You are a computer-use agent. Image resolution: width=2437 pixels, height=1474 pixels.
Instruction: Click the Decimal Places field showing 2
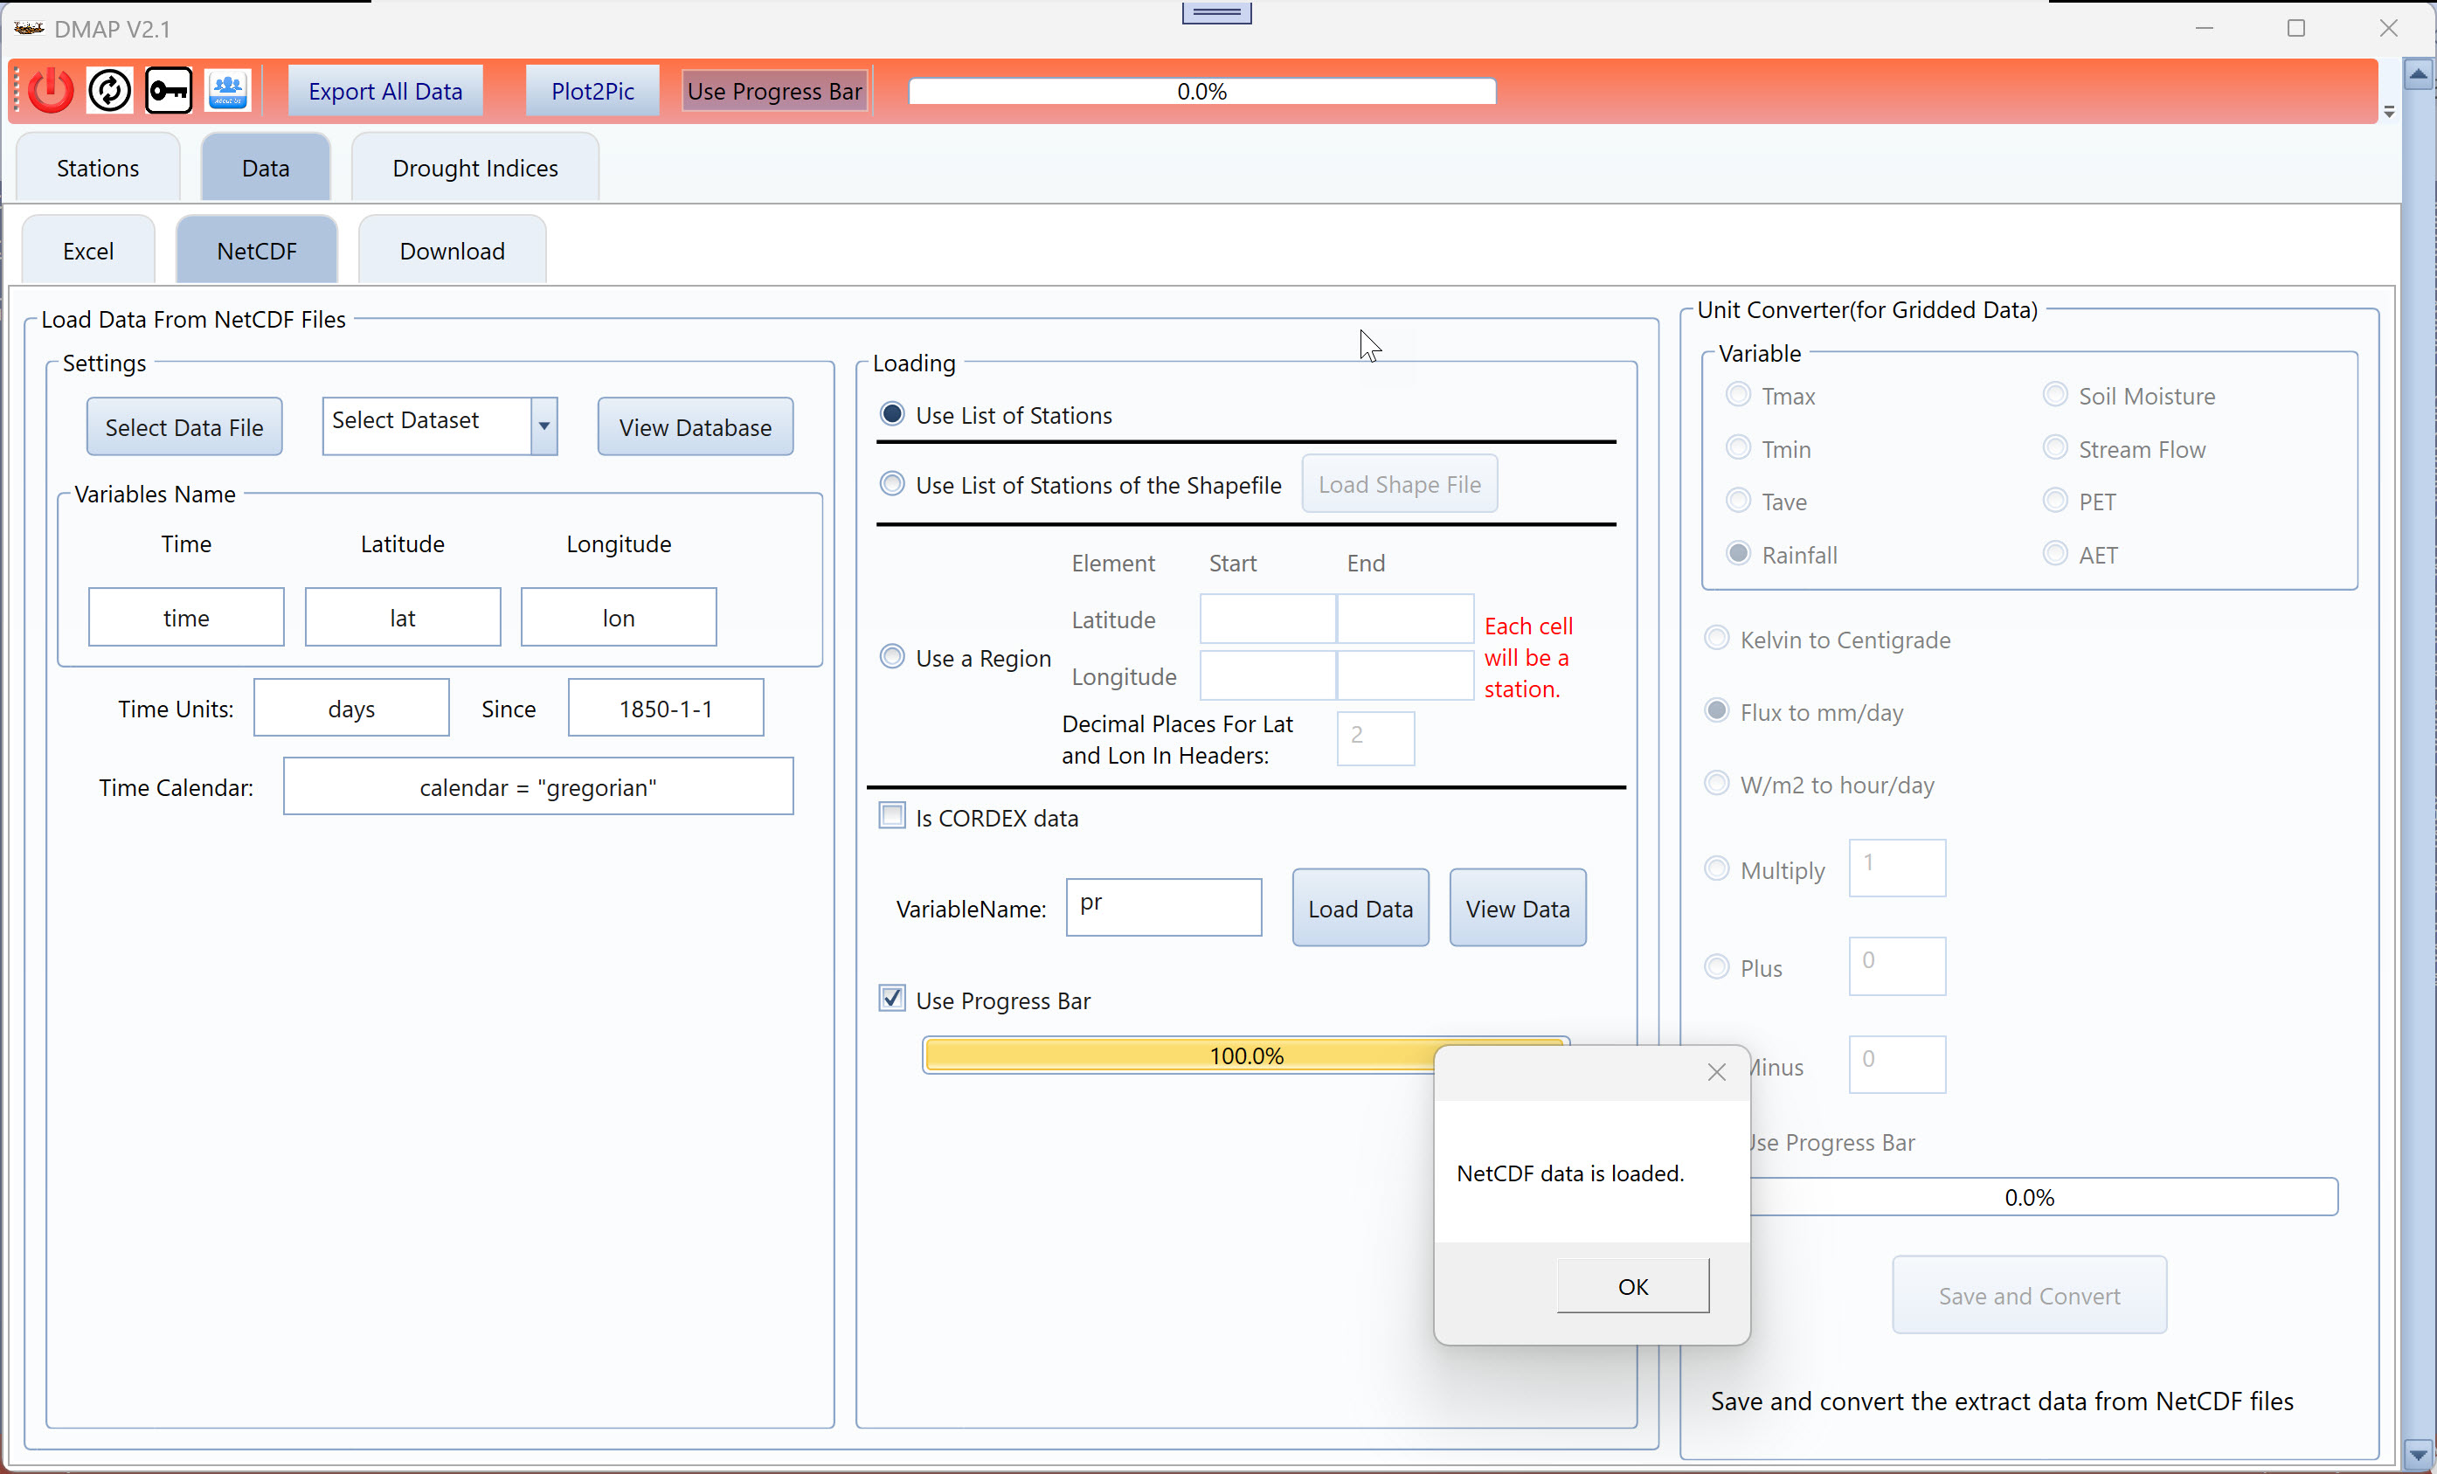pos(1375,739)
